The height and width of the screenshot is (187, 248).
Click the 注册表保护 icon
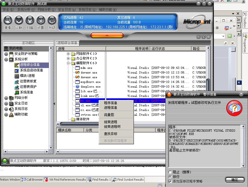[x=17, y=87]
